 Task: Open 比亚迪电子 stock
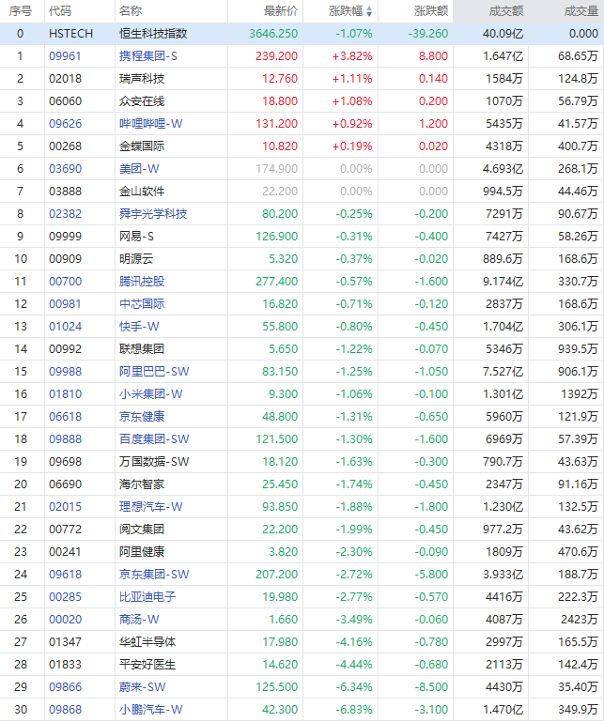pos(147,597)
